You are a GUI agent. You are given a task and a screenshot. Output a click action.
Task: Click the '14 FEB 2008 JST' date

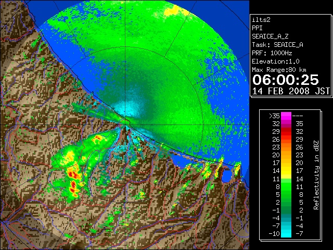(291, 91)
